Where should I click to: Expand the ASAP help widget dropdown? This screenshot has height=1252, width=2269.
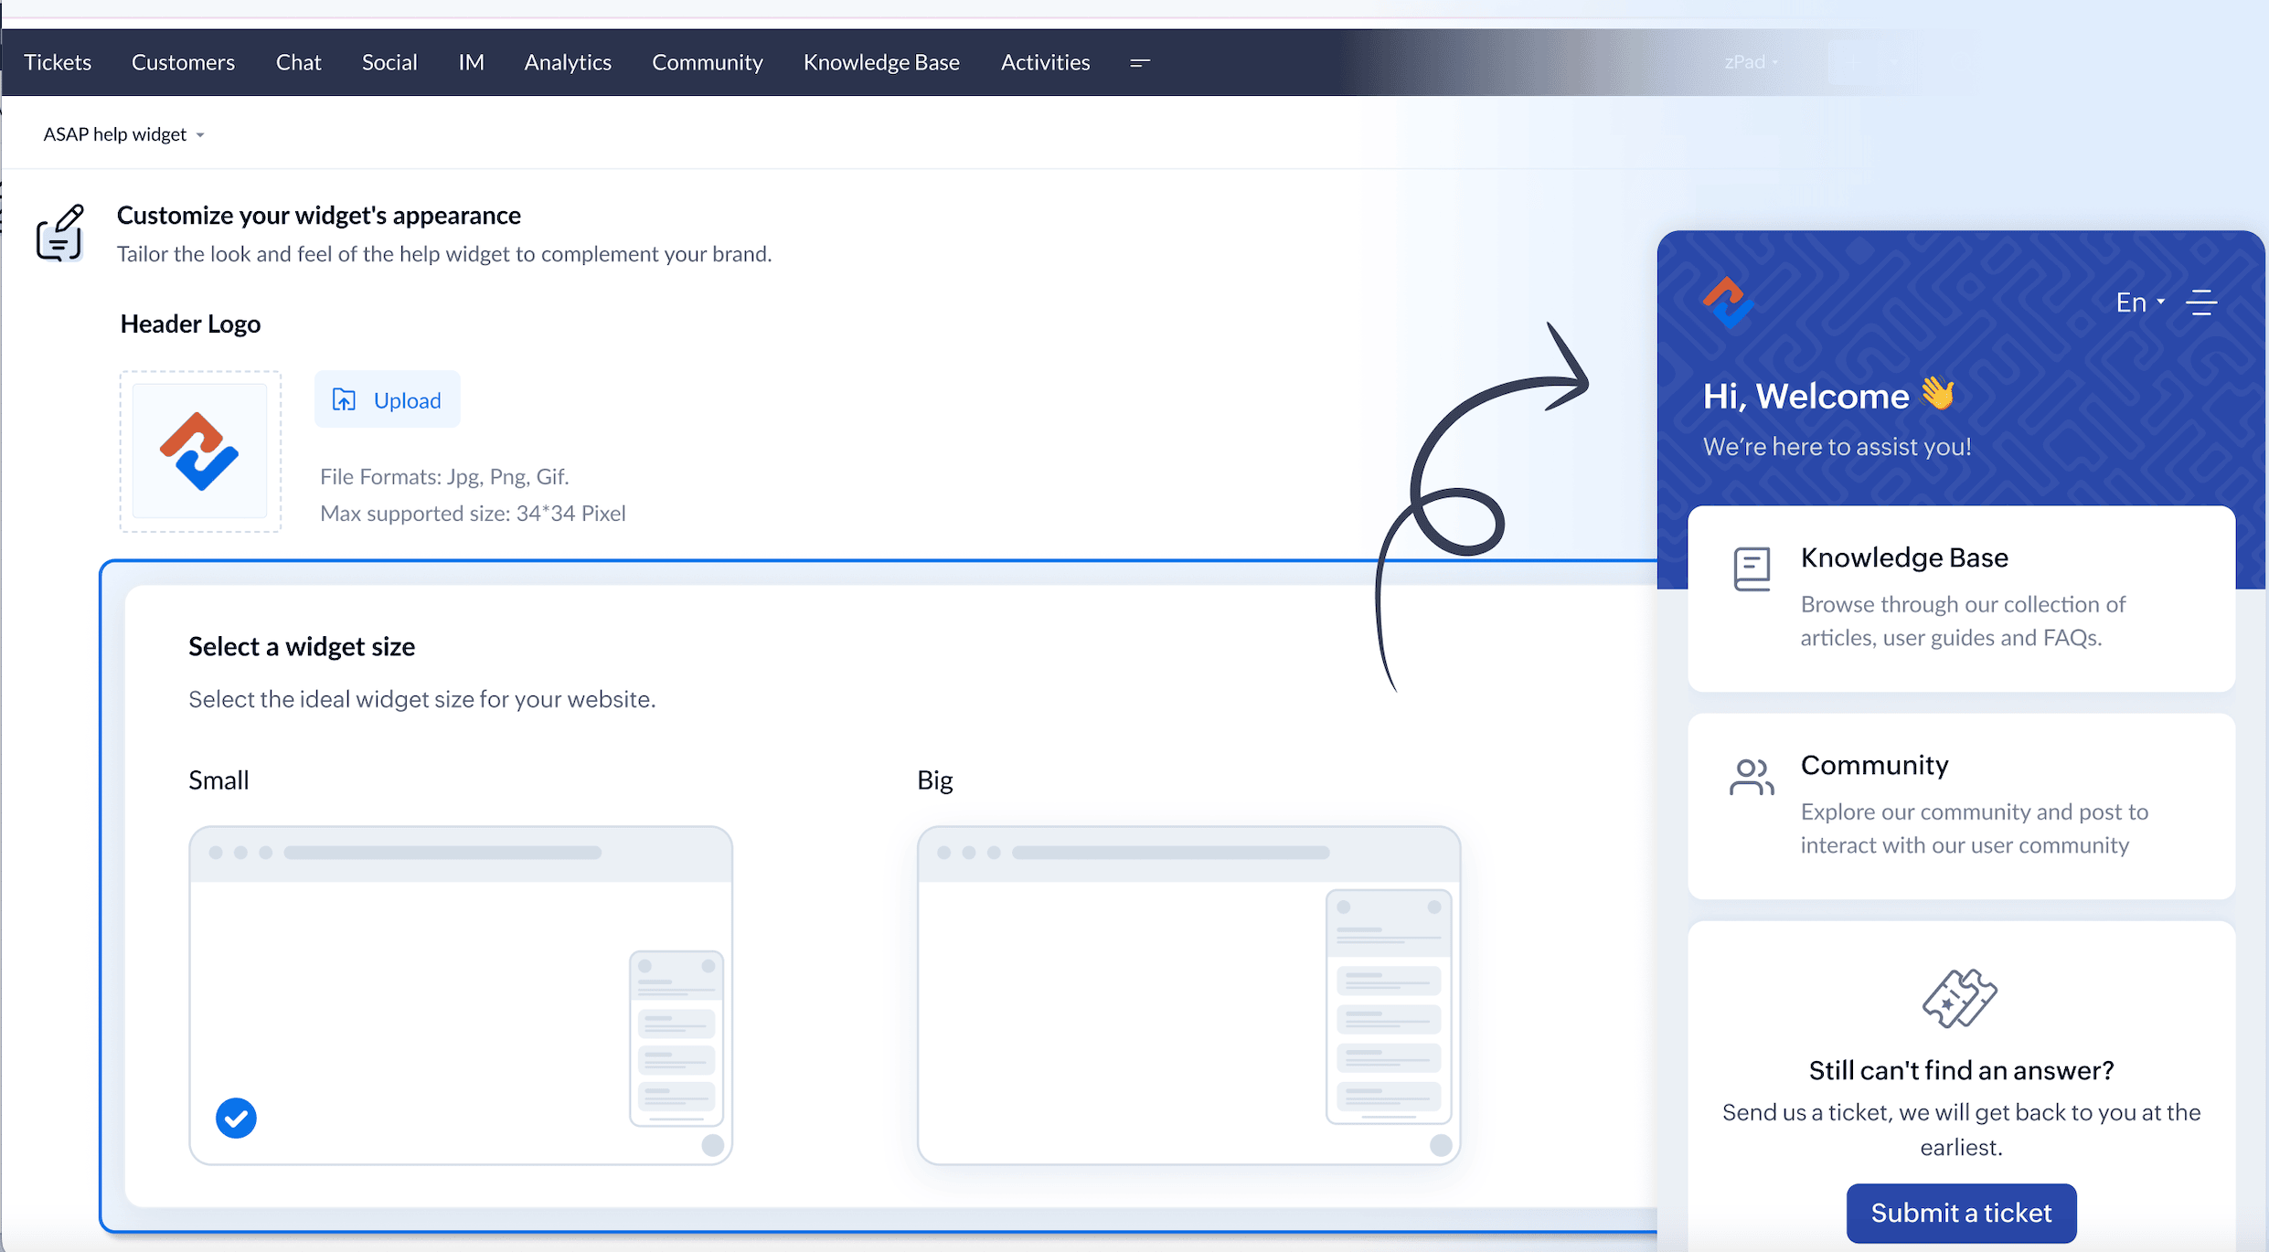tap(124, 134)
